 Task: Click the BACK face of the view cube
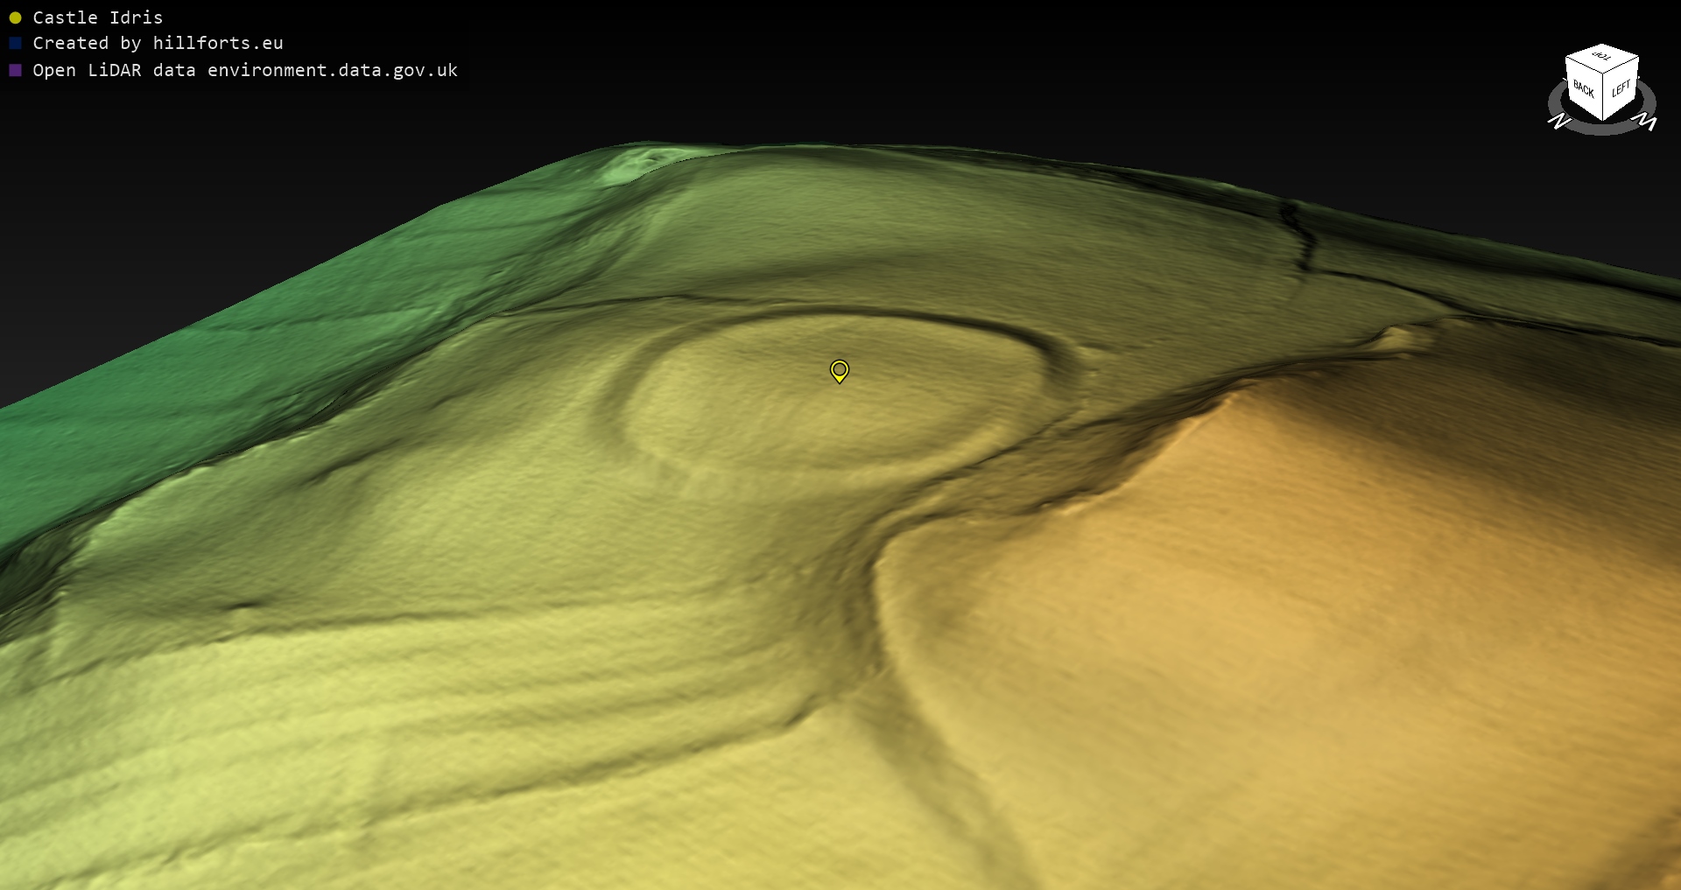click(1583, 88)
